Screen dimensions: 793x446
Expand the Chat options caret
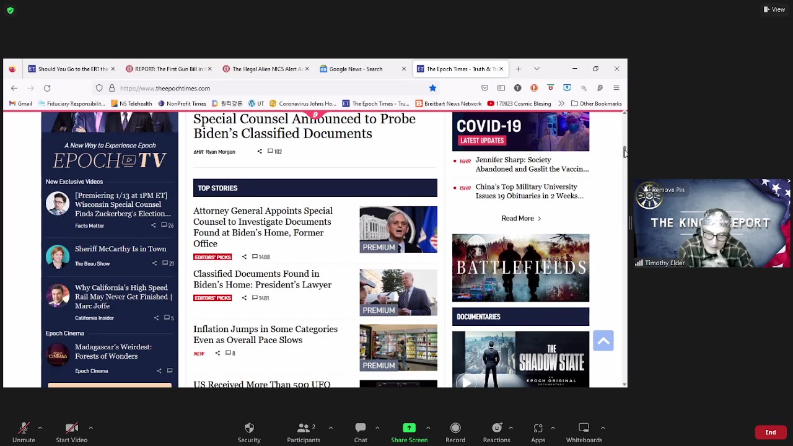point(377,427)
